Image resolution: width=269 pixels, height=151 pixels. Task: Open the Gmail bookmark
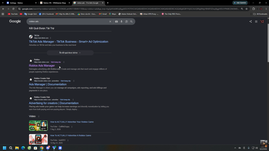coord(103,14)
